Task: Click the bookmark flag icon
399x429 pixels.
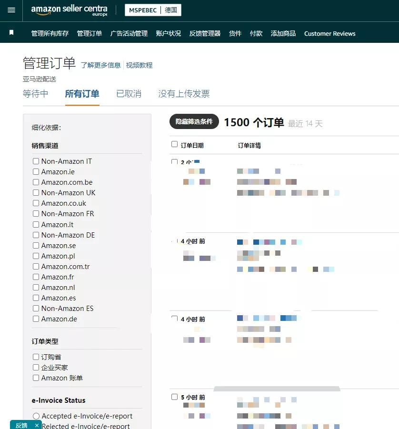Action: click(11, 32)
